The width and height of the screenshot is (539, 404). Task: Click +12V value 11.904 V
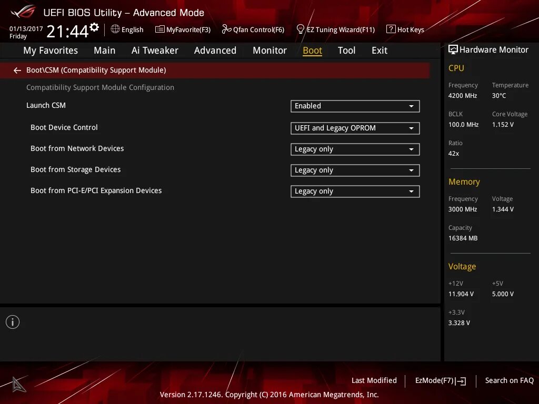461,294
